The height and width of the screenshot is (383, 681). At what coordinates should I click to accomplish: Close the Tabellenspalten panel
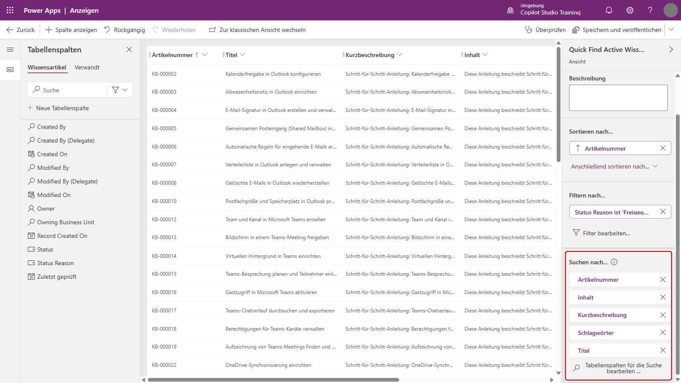[x=129, y=49]
